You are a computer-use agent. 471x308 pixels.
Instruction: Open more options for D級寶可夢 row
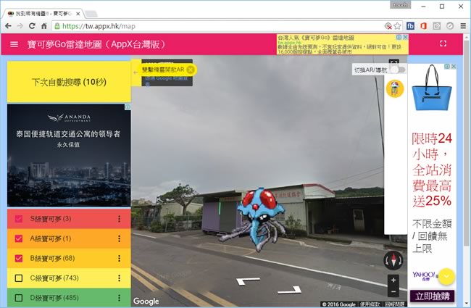(x=120, y=298)
